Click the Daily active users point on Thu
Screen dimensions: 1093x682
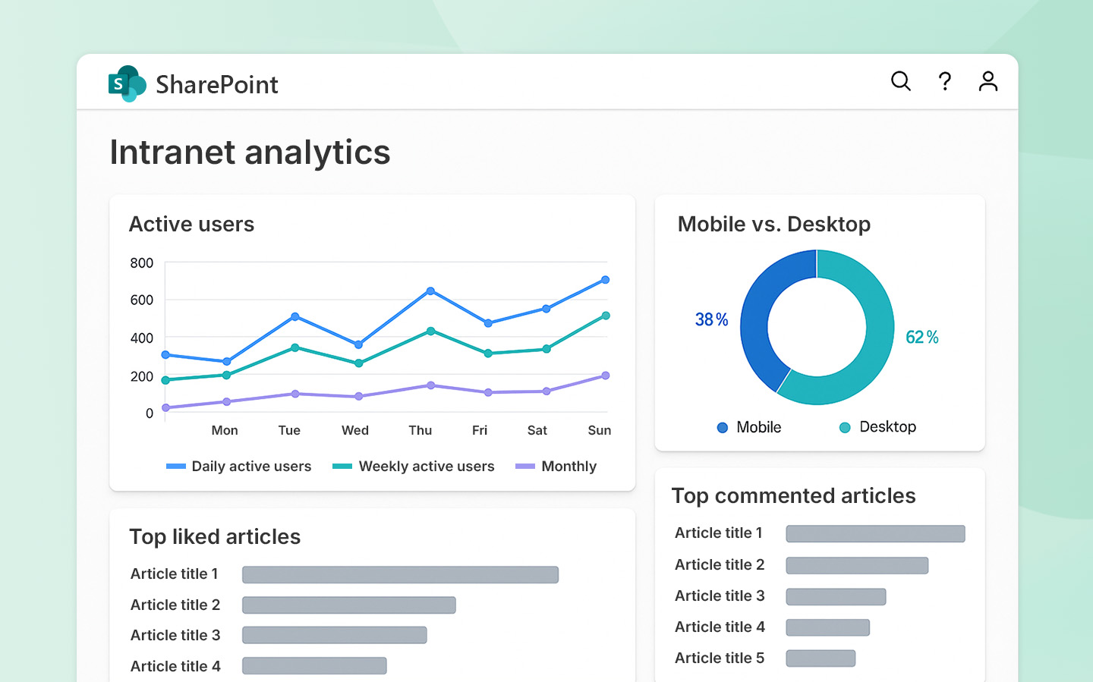430,291
